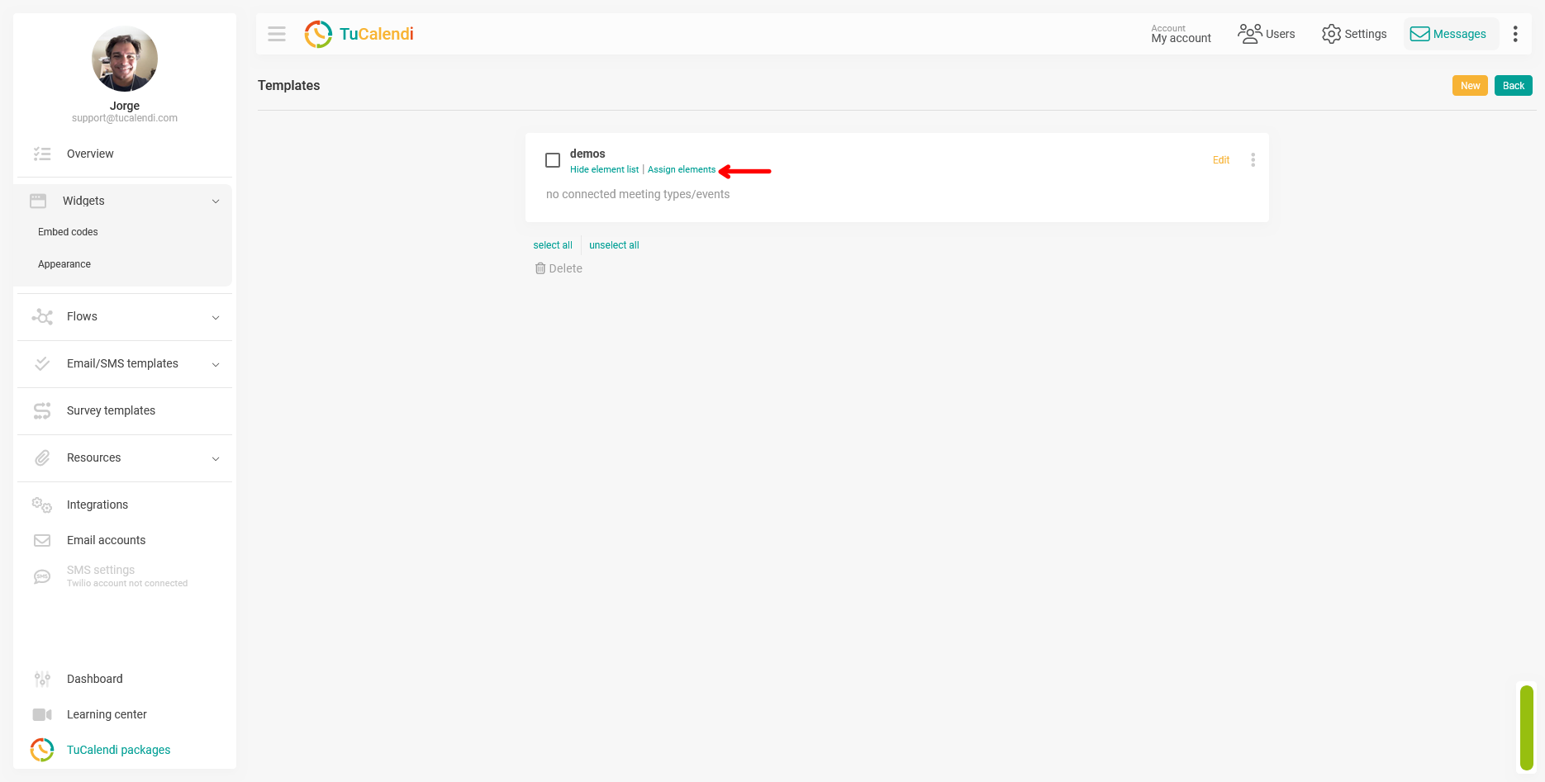Click the SMS settings bubble icon
This screenshot has height=782, width=1545.
(42, 576)
